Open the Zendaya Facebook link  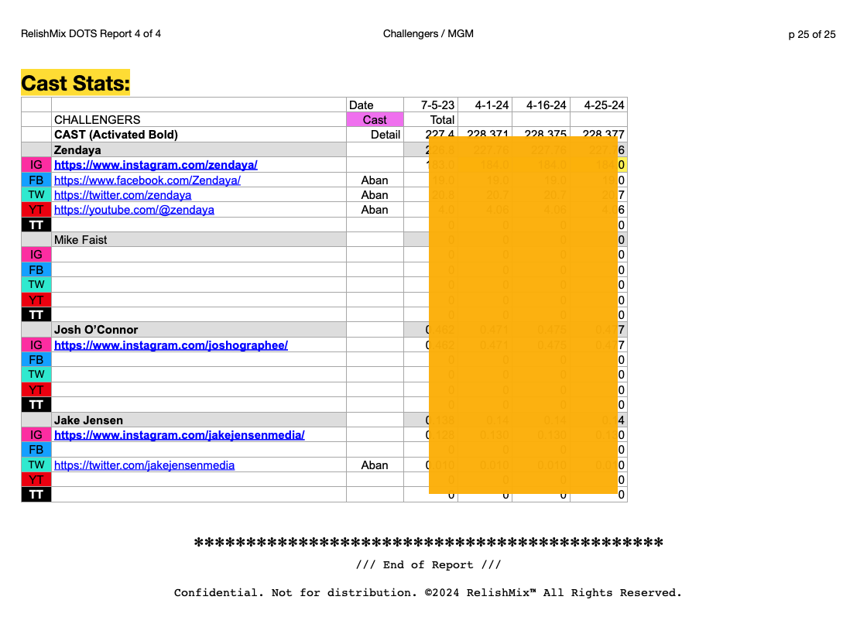pos(147,180)
